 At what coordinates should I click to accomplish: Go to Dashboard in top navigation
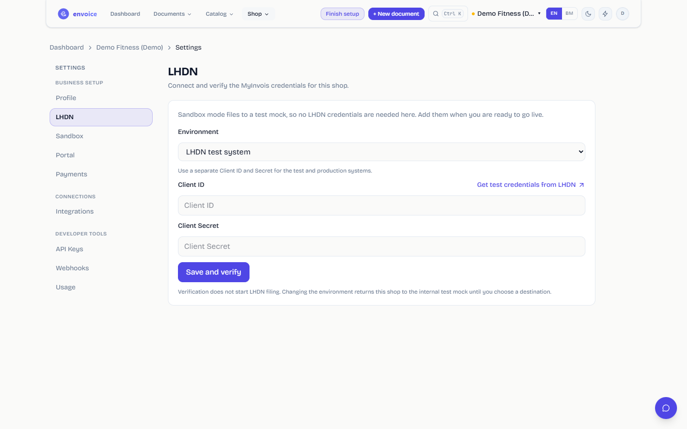click(x=125, y=14)
